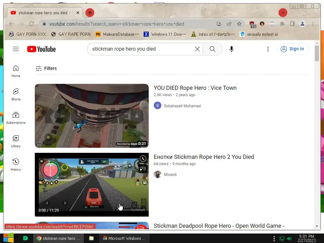324x243 pixels.
Task: Click the magnifier search button
Action: point(212,49)
